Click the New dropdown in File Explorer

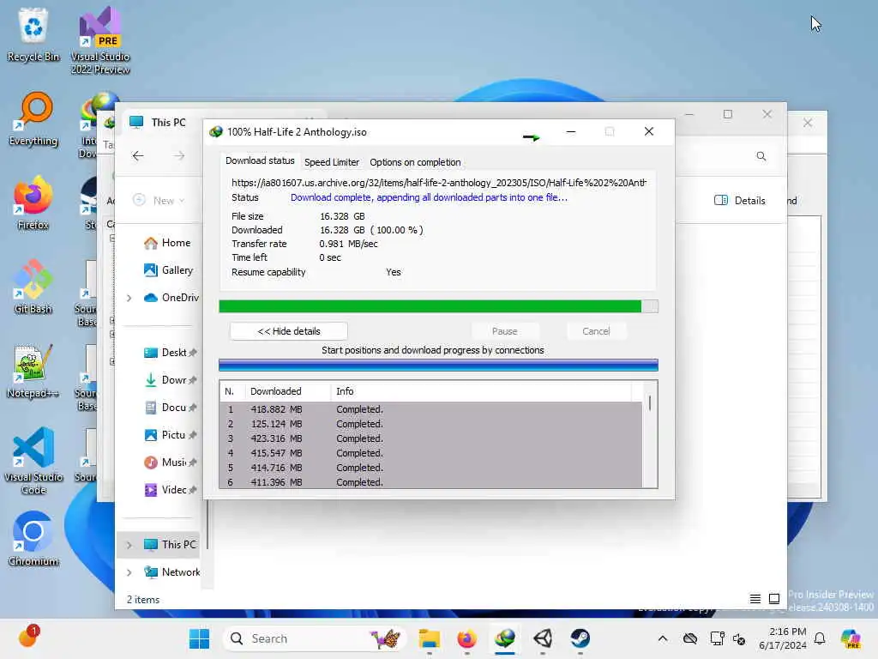coord(159,201)
